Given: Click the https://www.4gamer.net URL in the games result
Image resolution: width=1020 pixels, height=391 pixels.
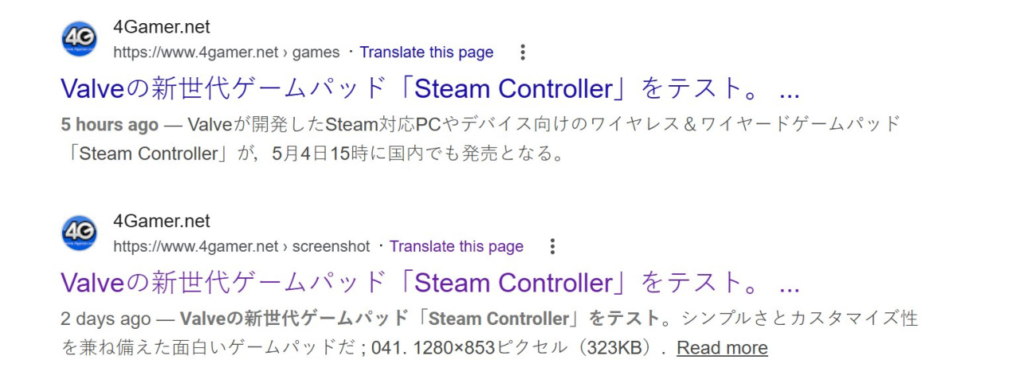Looking at the screenshot, I should (195, 53).
